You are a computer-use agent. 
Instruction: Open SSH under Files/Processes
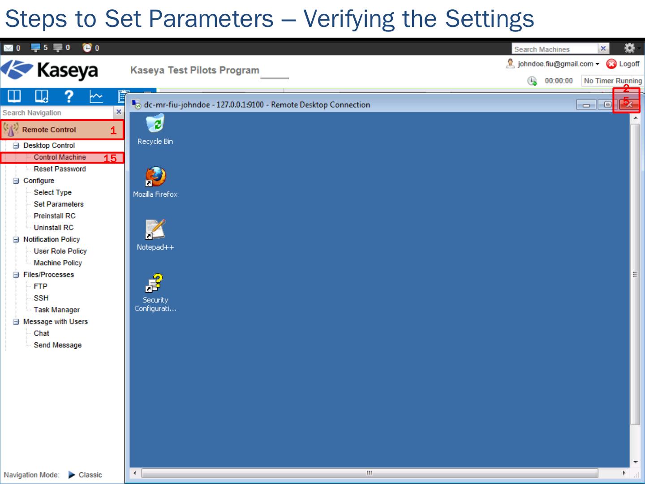point(41,298)
